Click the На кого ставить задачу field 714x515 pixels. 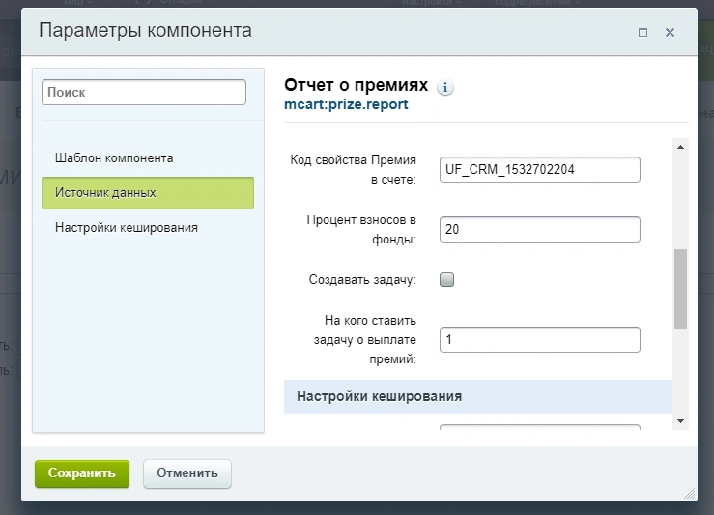(539, 340)
